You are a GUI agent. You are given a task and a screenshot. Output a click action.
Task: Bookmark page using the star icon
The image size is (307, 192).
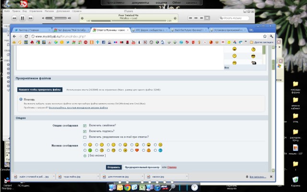point(264,36)
